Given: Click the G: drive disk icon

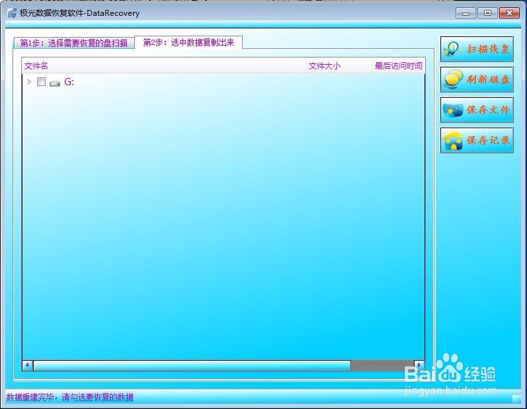Looking at the screenshot, I should point(55,83).
